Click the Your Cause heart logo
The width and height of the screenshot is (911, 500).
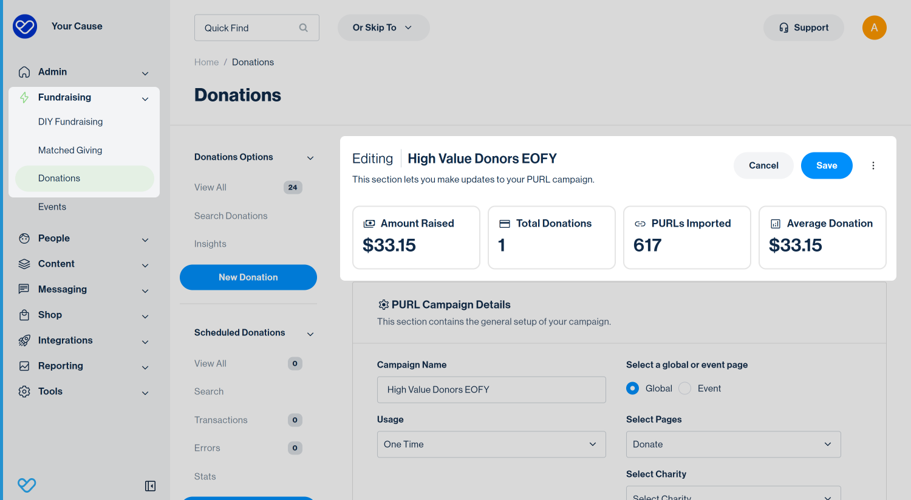(25, 27)
